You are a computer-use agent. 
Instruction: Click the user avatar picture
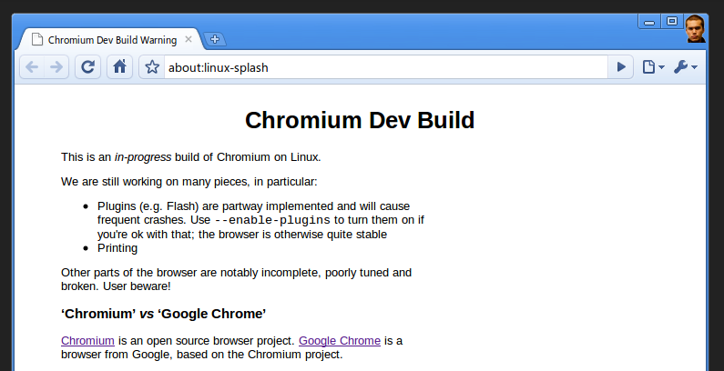tap(695, 29)
